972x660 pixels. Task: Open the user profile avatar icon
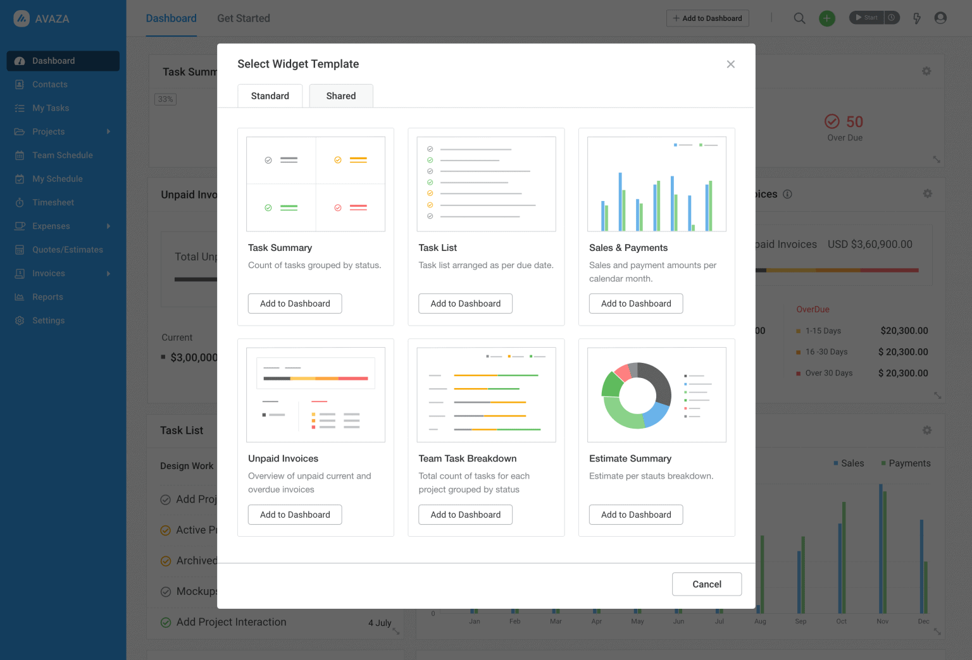pos(940,18)
